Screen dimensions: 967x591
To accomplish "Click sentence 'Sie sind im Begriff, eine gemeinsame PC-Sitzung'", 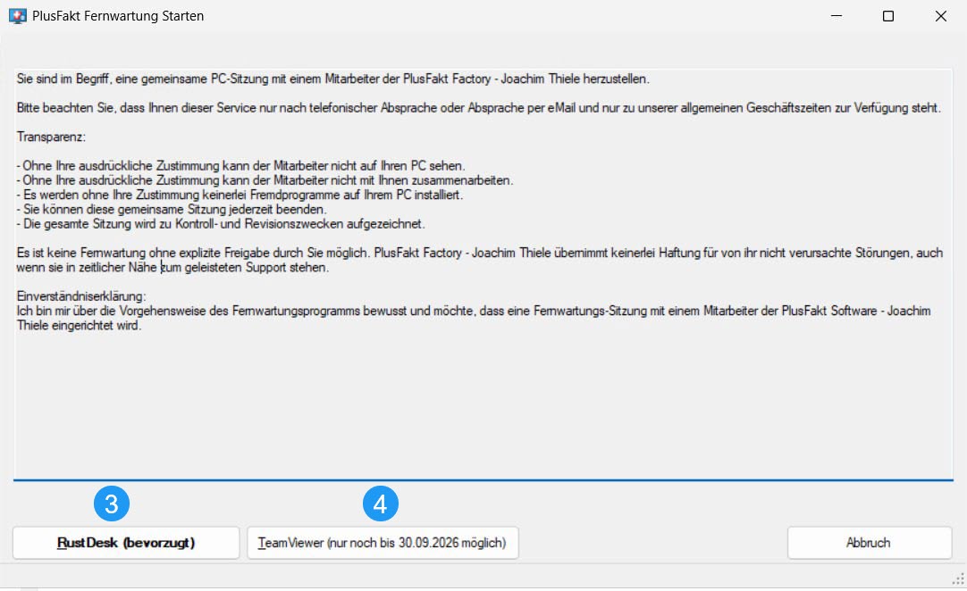I will [x=333, y=79].
